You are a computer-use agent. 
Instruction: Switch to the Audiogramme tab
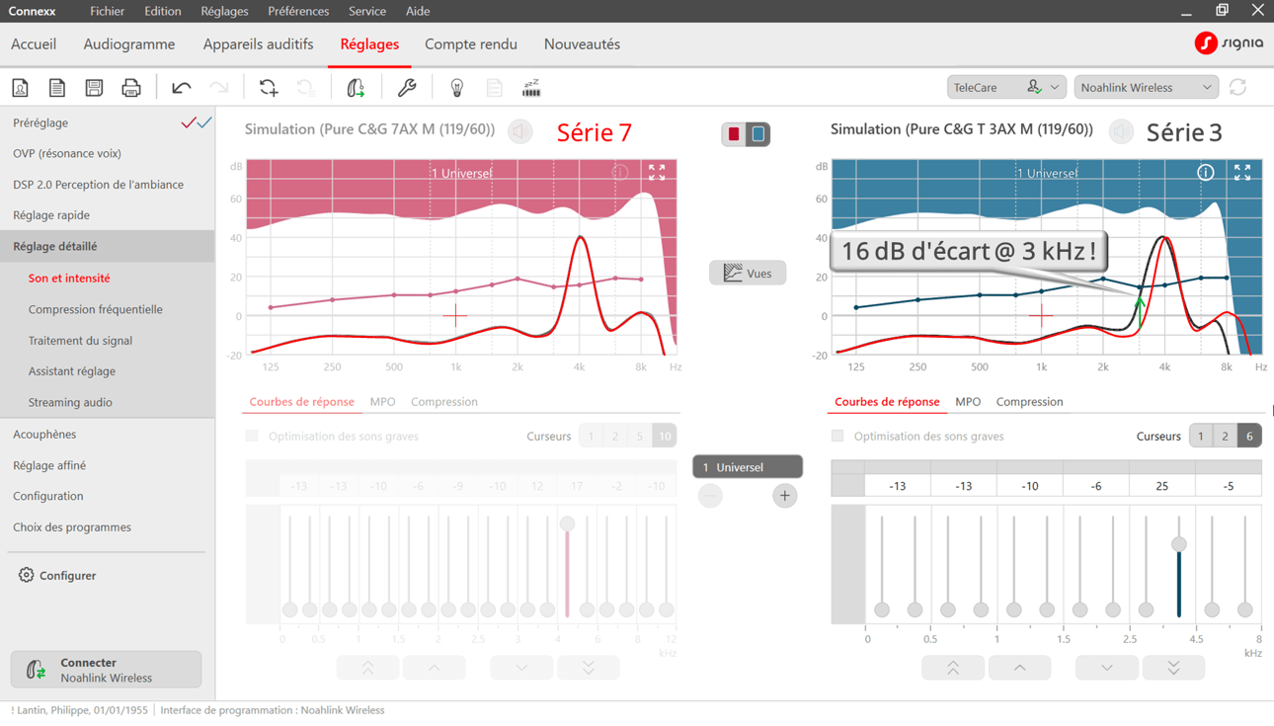[129, 44]
